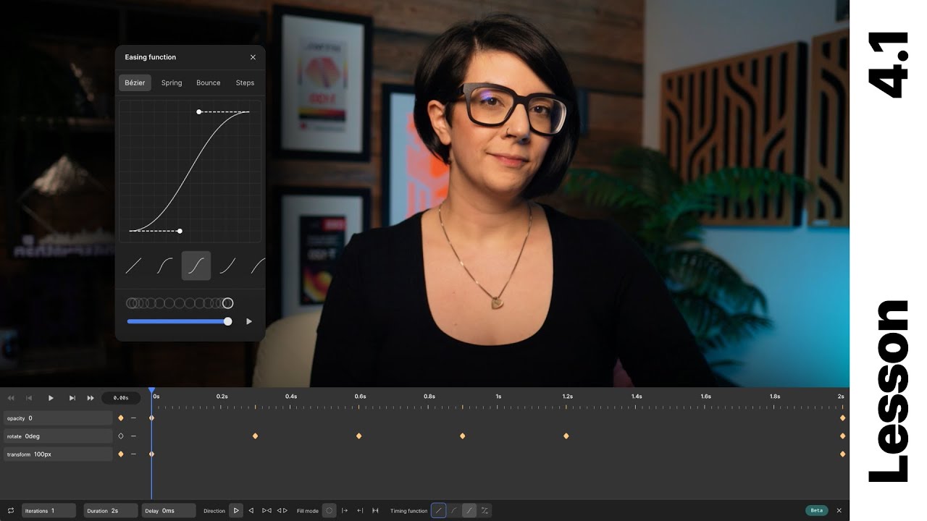Open the custom timing function editor icon
This screenshot has height=521, width=927.
point(483,510)
